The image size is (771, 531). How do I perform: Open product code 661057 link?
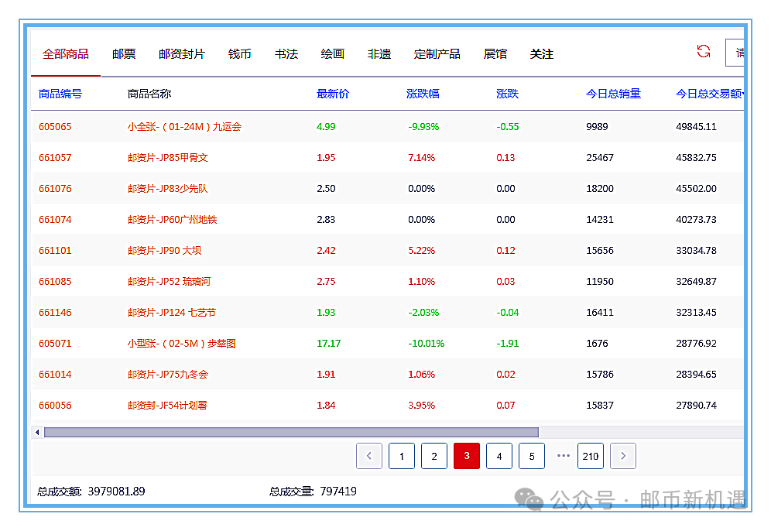[x=55, y=157]
